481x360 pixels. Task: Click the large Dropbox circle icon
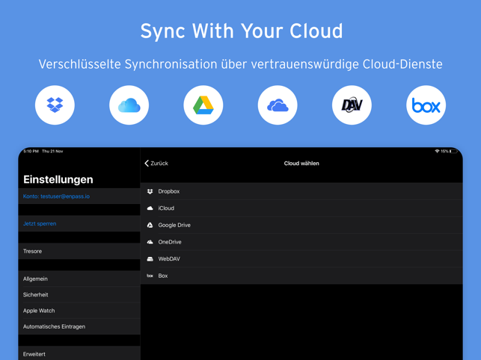click(55, 105)
